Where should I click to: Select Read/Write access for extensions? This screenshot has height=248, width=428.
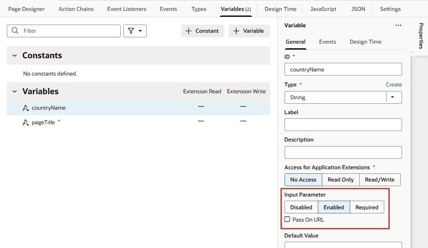[x=380, y=180]
